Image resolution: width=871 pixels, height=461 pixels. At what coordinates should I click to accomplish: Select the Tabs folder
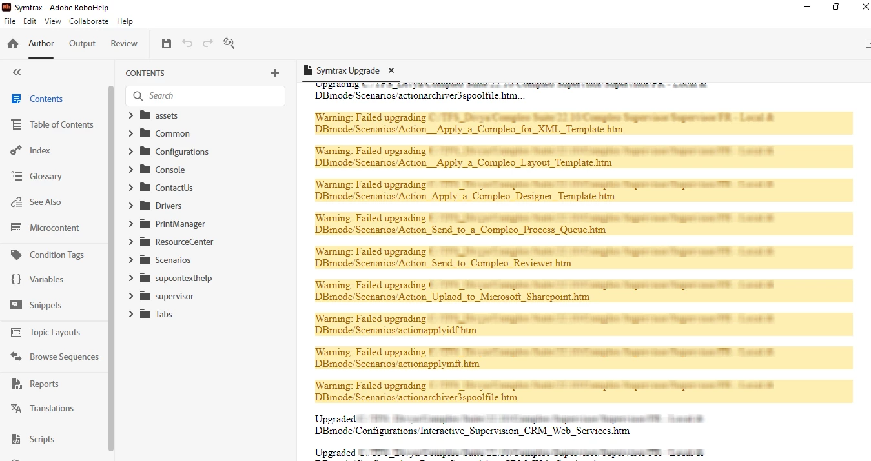coord(163,314)
